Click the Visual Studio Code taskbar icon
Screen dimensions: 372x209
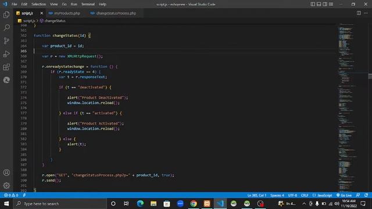tap(220, 204)
